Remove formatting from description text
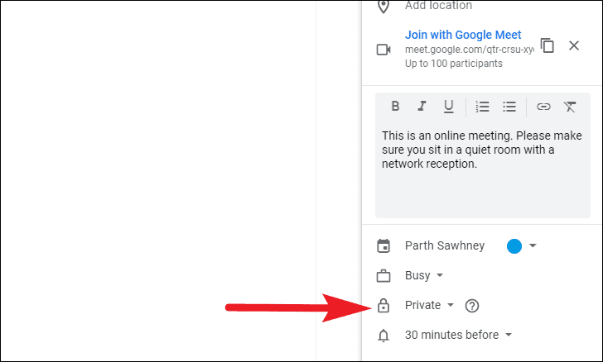603x362 pixels. coord(570,107)
